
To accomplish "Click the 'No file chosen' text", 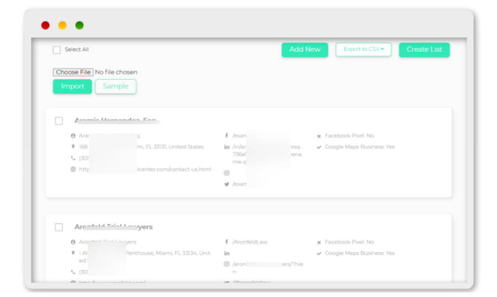I will pyautogui.click(x=116, y=72).
